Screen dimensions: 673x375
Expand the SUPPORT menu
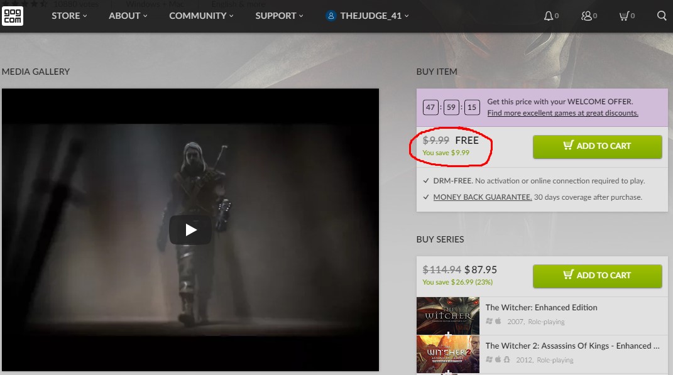click(279, 16)
